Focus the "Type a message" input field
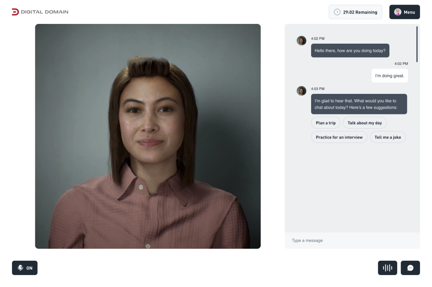Image resolution: width=432 pixels, height=287 pixels. pos(352,240)
